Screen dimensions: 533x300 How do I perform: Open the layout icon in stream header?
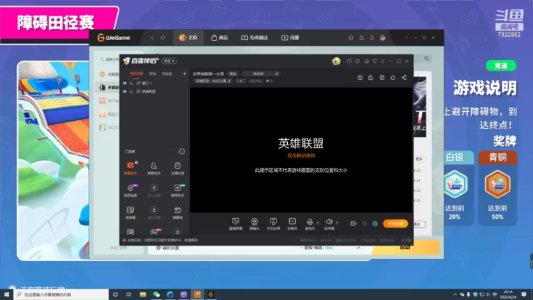(x=382, y=77)
